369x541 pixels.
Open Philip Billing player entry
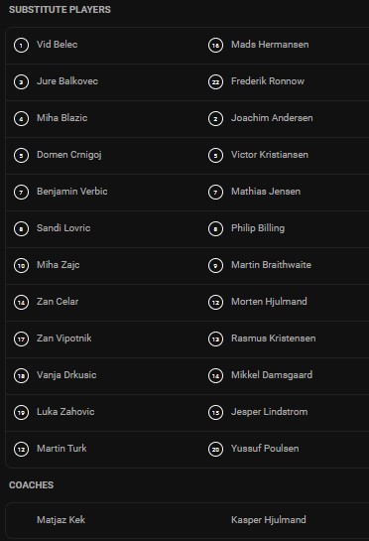[x=258, y=228]
